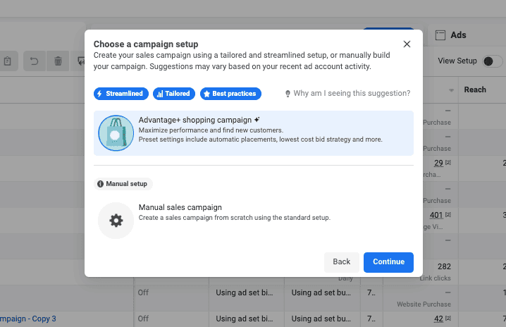Click the Advantage+ shopping bag icon
The image size is (506, 327).
pos(116,133)
